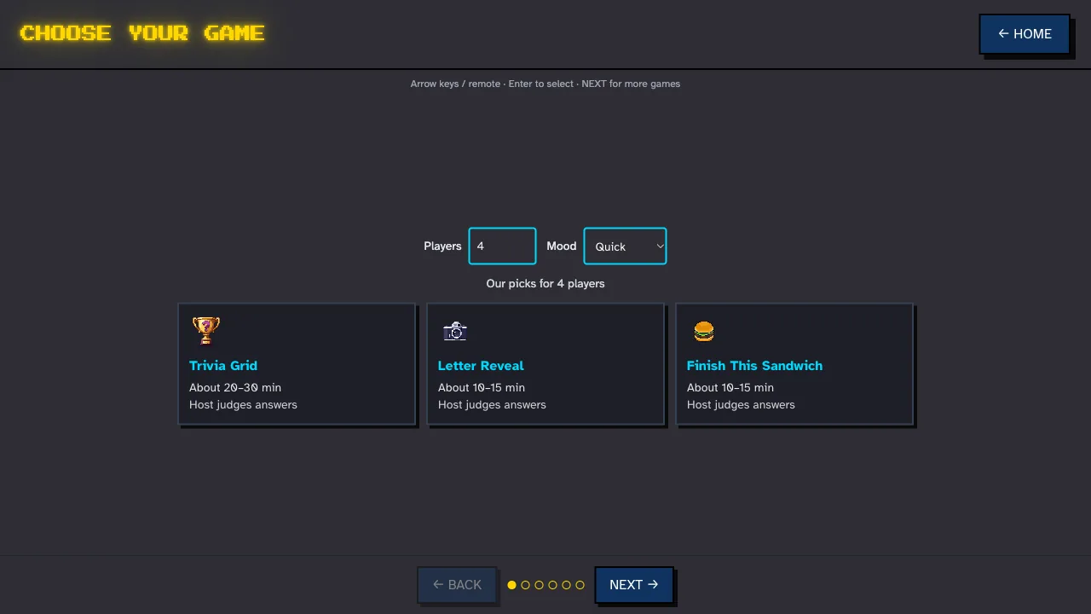Click 'Host judges answers' on Letter Reveal card

pyautogui.click(x=492, y=404)
